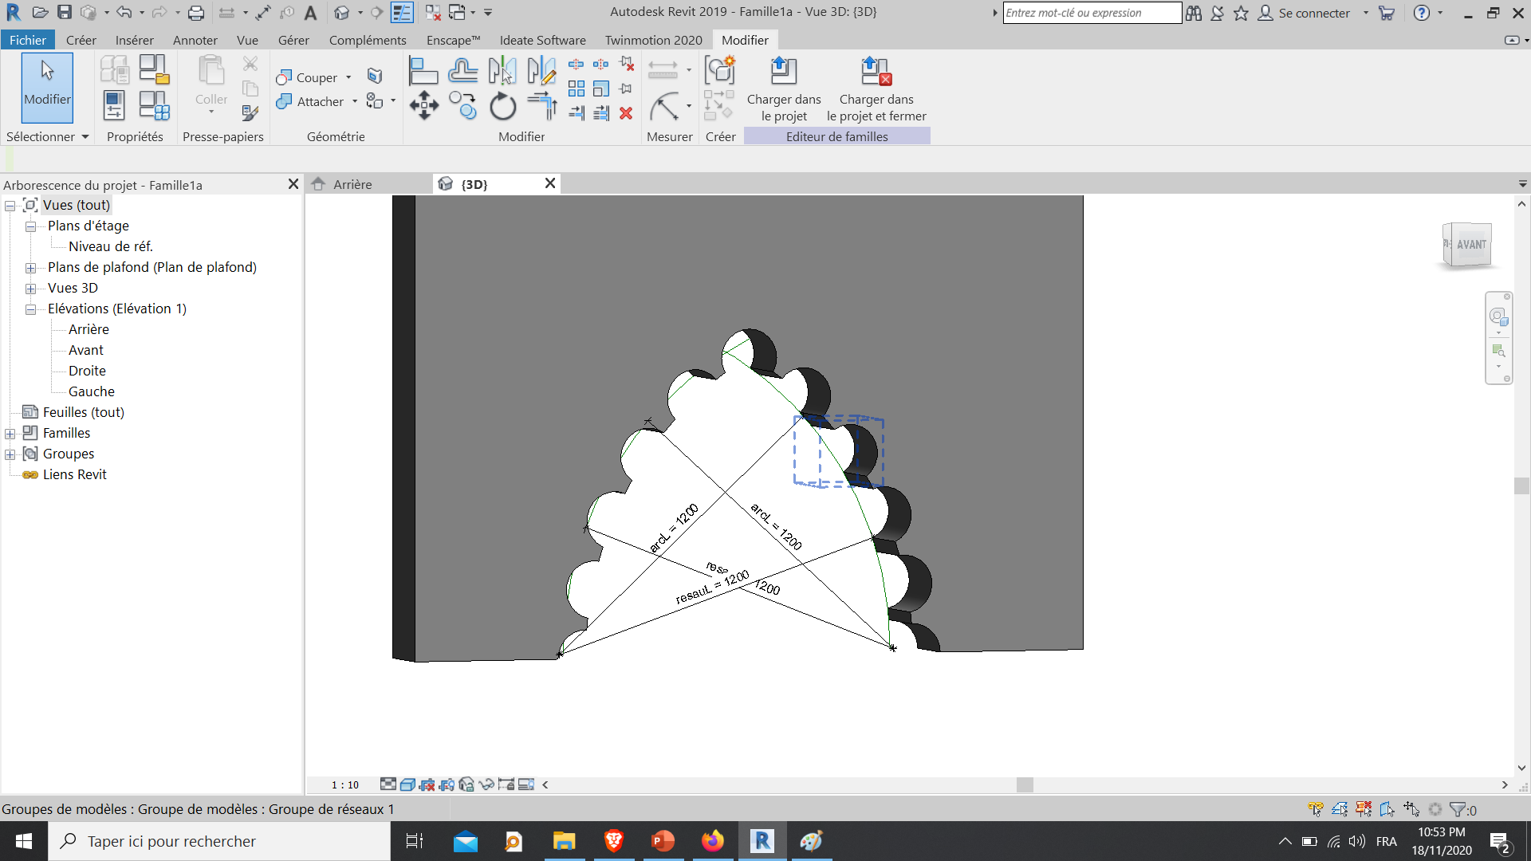Activate the Pin tool
Screen dimensions: 1531x861
627,88
